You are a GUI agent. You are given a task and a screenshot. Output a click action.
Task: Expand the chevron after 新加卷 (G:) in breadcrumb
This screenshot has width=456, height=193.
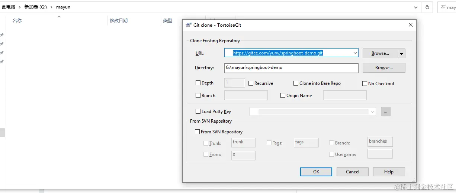[51, 7]
